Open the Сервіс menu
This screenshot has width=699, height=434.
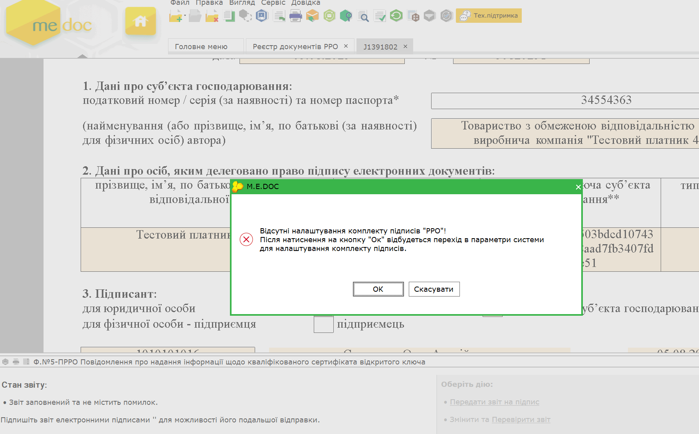(x=273, y=3)
